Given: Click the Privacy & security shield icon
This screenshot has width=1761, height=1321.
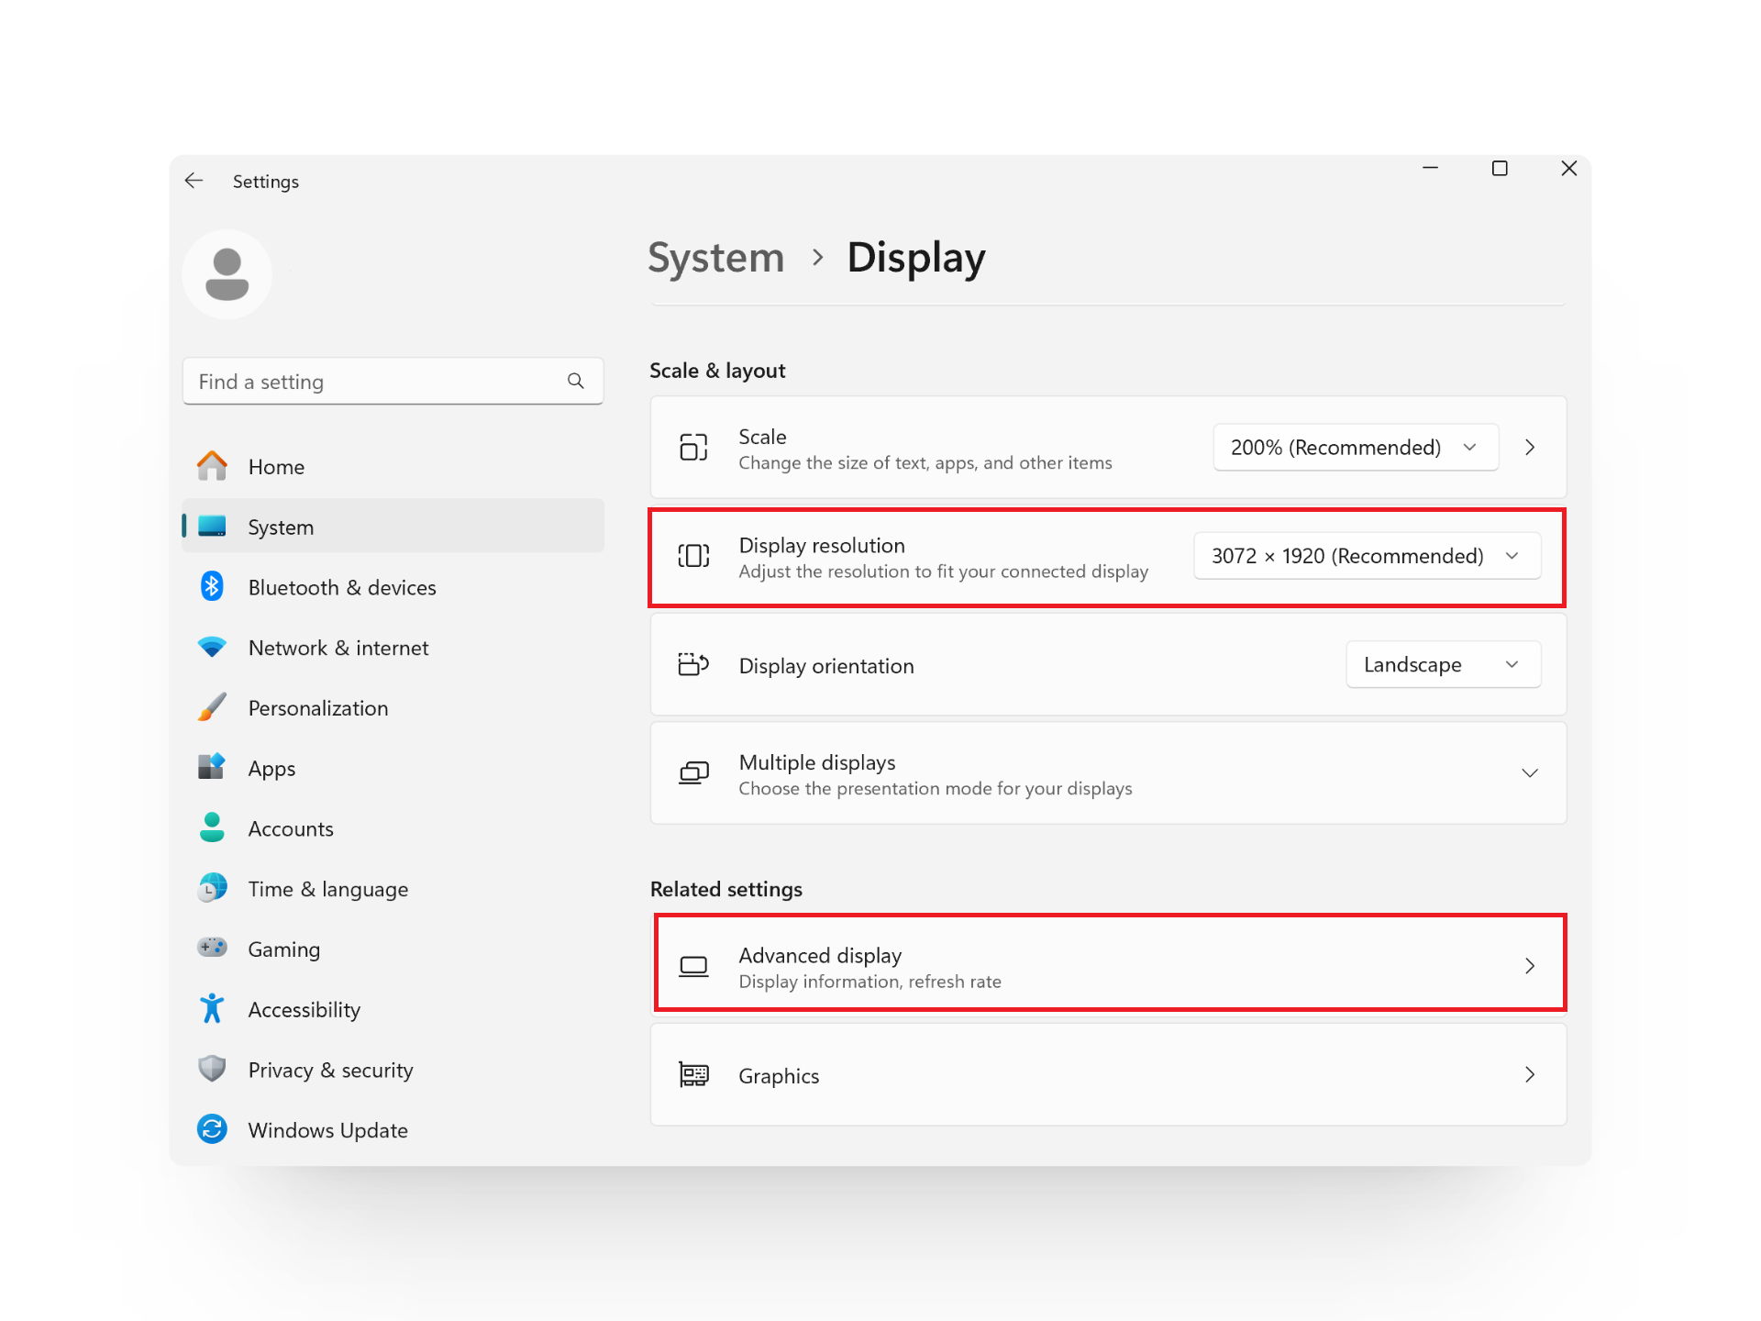Looking at the screenshot, I should pos(213,1069).
